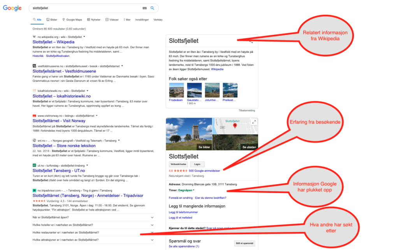Open the on-screen keyboard icon in search box
Screen dimensions: 397x250
point(144,8)
